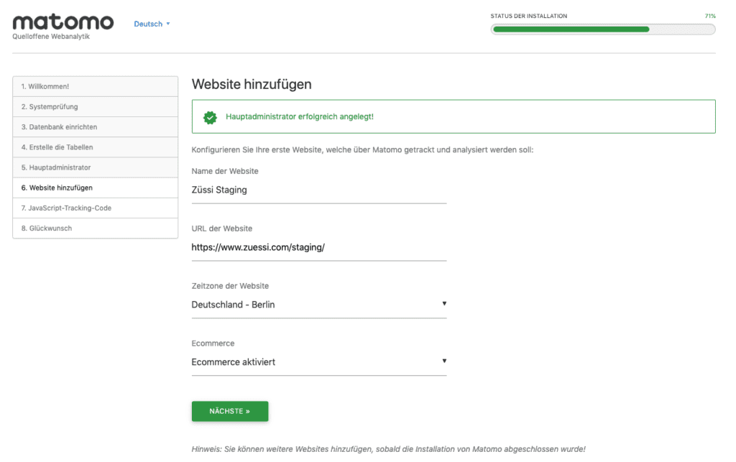Screen dimensions: 736x462
Task: Open step 3 Datenbank einrichten
Action: (96, 127)
